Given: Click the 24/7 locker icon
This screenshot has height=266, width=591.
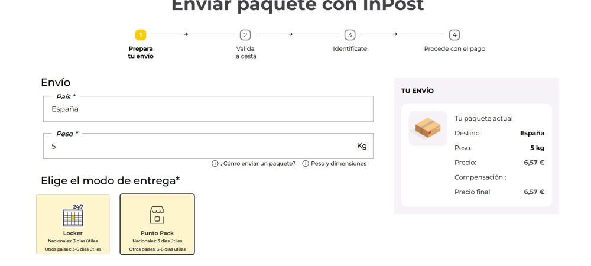Looking at the screenshot, I should click(x=73, y=216).
